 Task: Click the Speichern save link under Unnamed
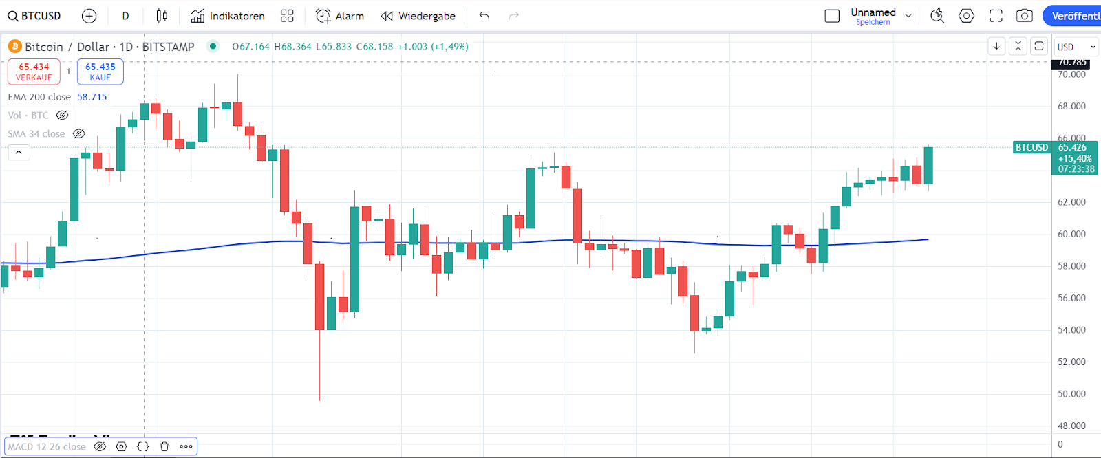coord(873,23)
